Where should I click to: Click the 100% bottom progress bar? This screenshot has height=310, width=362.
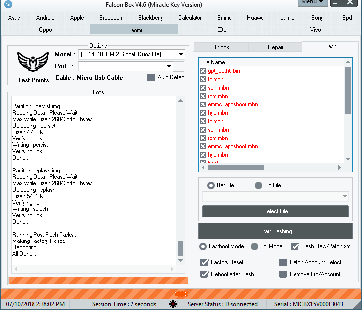(181, 294)
